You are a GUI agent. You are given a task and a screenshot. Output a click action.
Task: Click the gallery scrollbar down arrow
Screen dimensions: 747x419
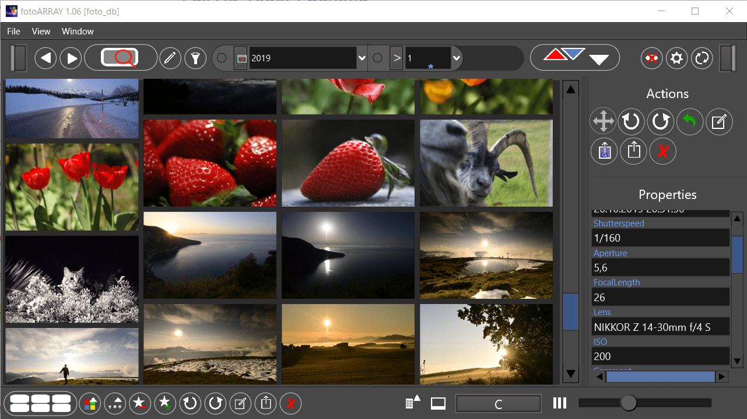[571, 373]
